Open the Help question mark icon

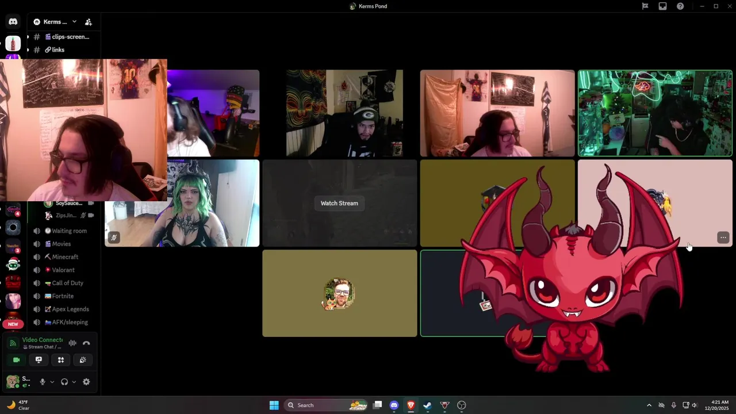click(680, 6)
